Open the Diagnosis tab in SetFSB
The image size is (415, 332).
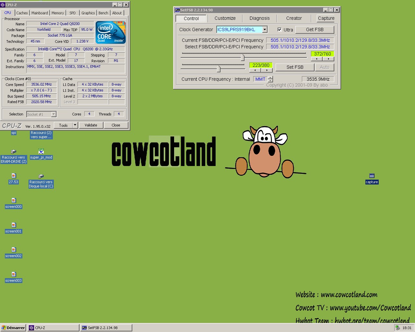(x=259, y=18)
